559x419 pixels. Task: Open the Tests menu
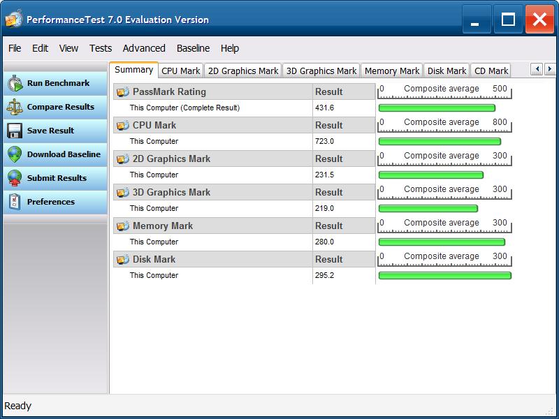(x=101, y=48)
